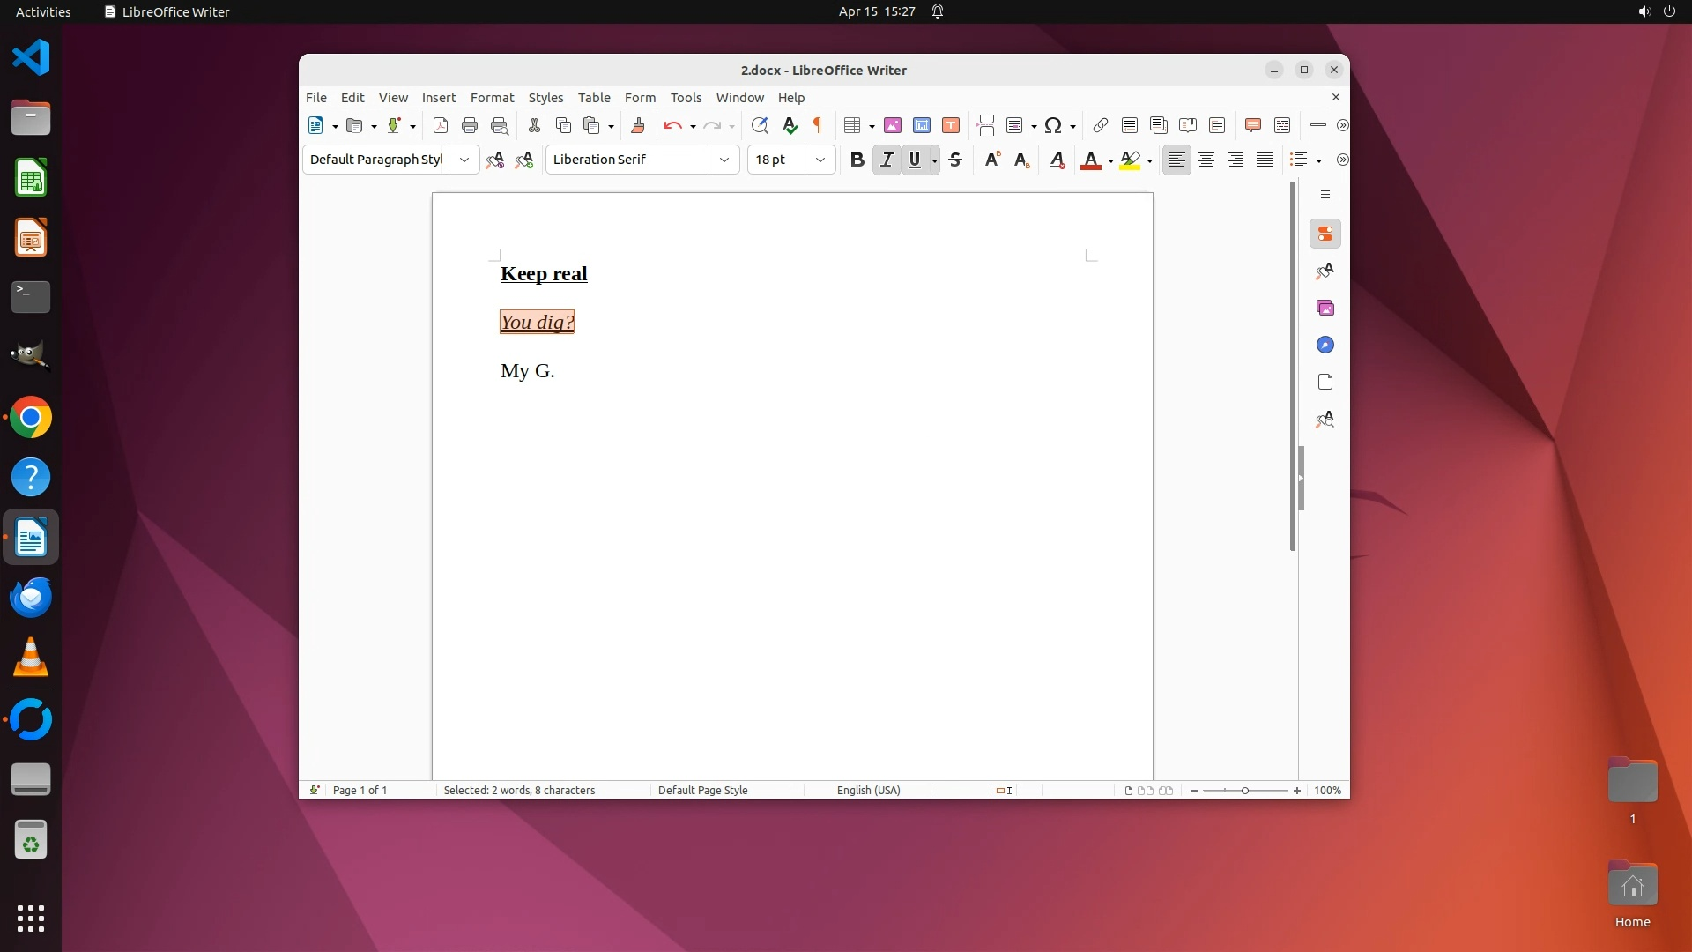Open the sidebar Navigator compass icon

1325,346
